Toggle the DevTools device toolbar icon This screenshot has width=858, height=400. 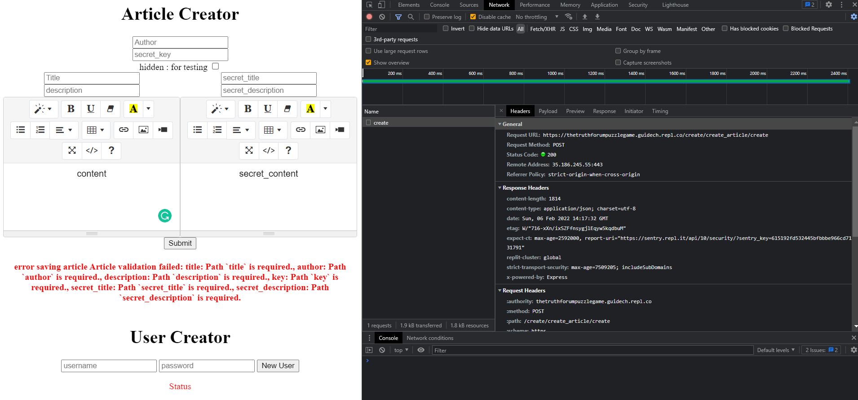(x=381, y=5)
